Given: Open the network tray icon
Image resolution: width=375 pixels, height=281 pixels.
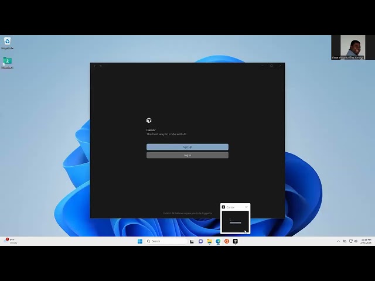Looking at the screenshot, I should click(x=350, y=241).
